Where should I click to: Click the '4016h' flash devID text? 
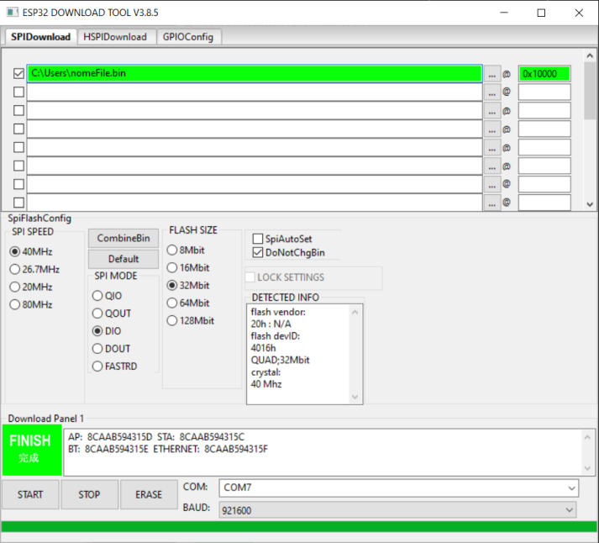263,348
